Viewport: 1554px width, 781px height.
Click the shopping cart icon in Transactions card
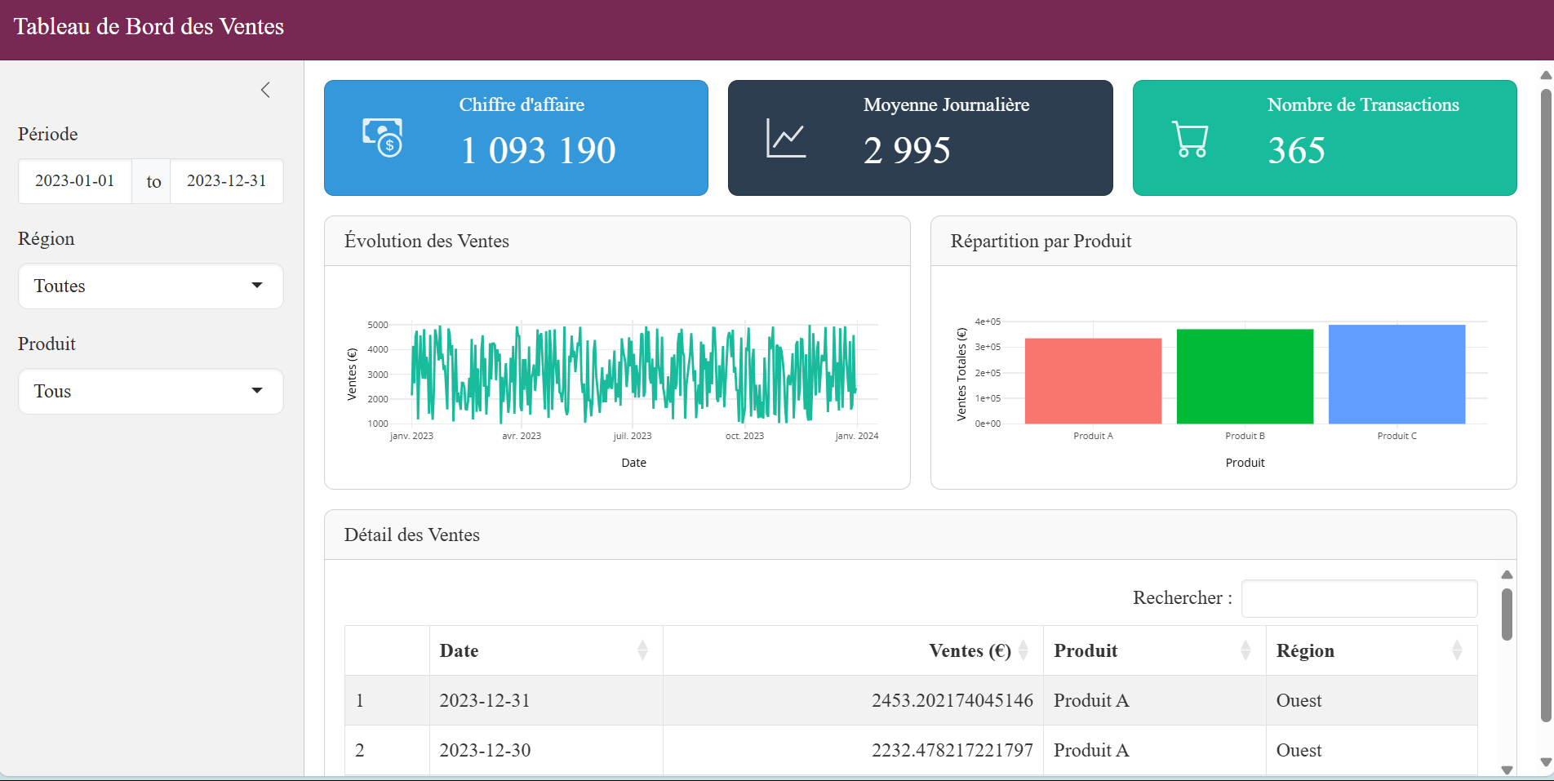(1190, 139)
